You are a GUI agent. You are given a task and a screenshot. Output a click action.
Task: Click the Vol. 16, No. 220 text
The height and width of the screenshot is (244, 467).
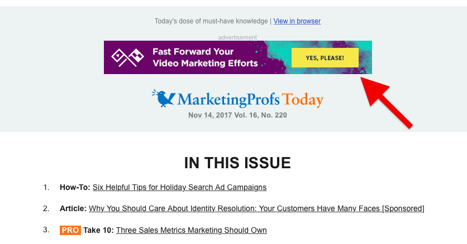(x=261, y=115)
